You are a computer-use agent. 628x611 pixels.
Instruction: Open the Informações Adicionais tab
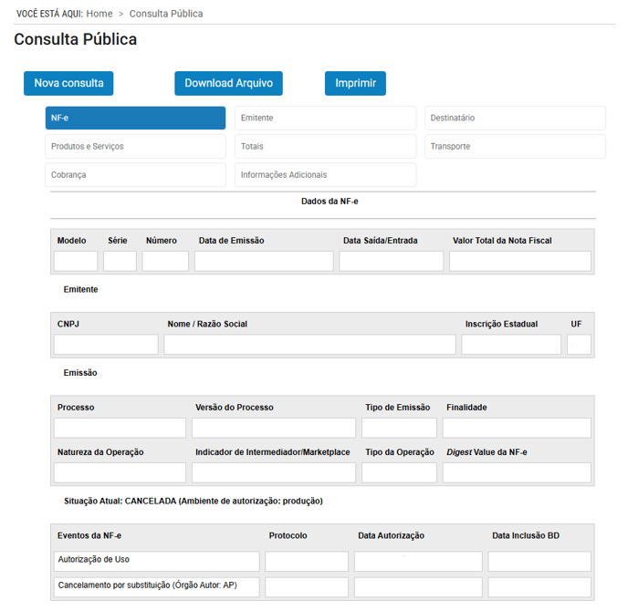tap(325, 175)
